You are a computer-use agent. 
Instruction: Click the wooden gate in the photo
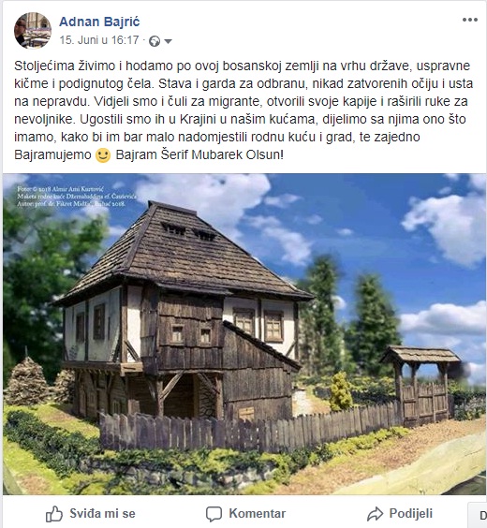421,384
